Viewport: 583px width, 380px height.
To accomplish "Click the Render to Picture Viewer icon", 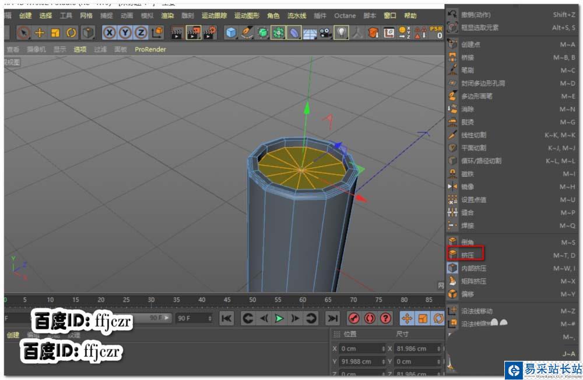I will [194, 33].
